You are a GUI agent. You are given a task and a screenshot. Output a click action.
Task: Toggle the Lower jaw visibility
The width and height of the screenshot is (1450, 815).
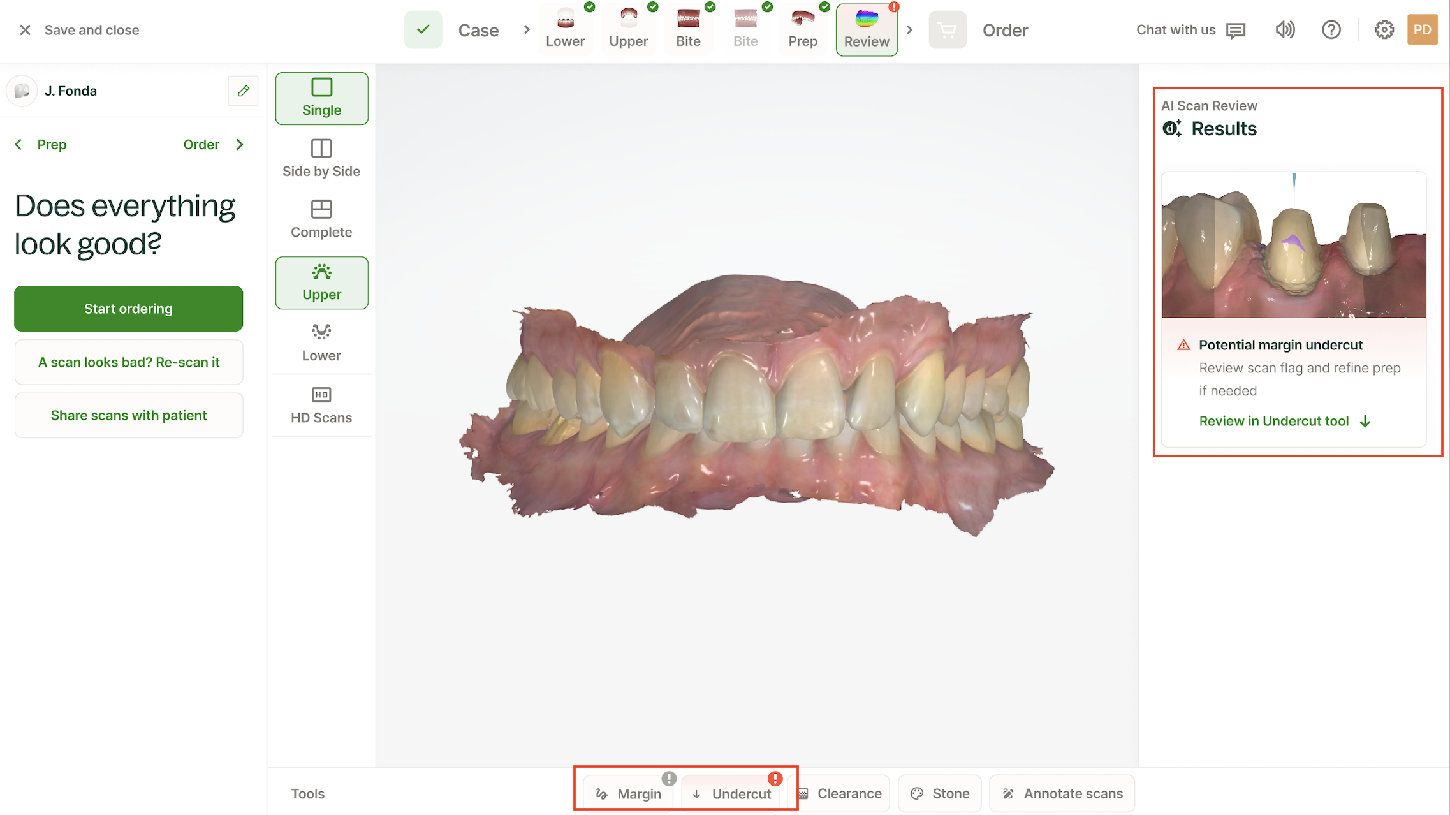pos(321,342)
